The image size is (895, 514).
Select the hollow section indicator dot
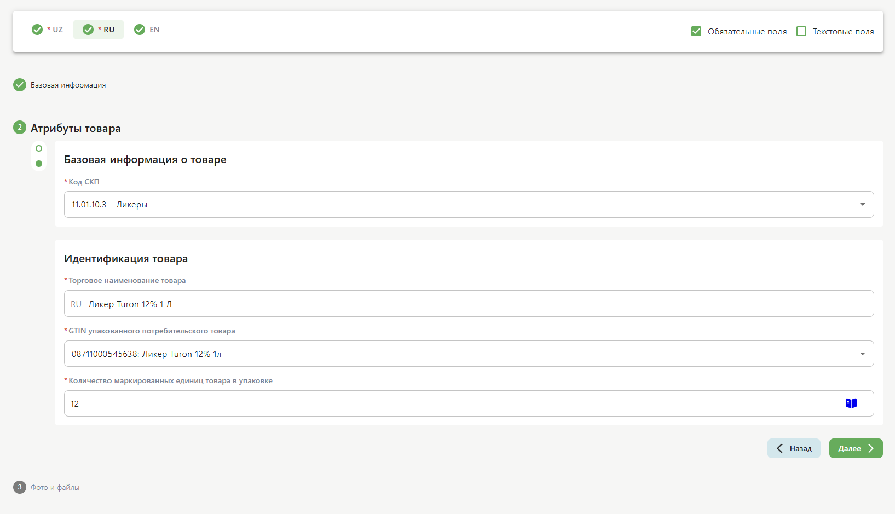(39, 148)
